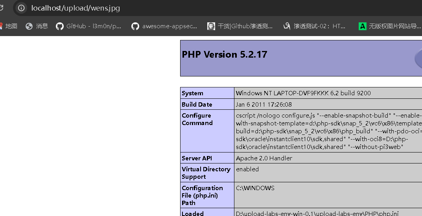This screenshot has width=422, height=216.
Task: Click the favicon of 渗透测试-02 bookmark
Action: tap(287, 26)
